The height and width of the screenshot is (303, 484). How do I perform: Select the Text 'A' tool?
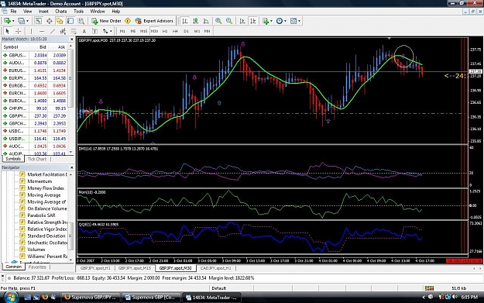(x=84, y=31)
